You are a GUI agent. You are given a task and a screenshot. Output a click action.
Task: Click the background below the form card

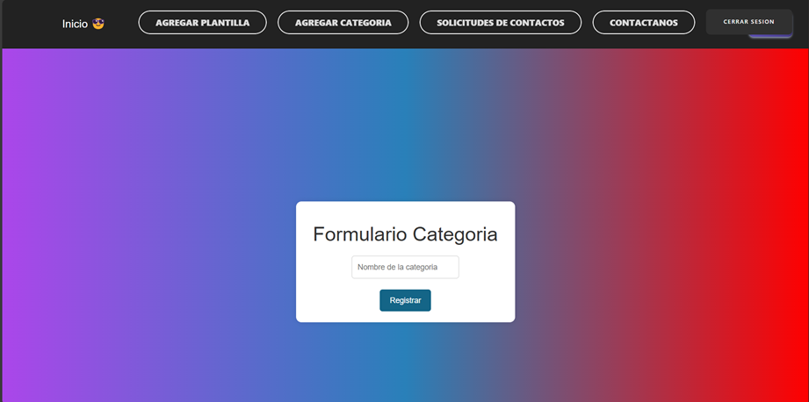(405, 364)
